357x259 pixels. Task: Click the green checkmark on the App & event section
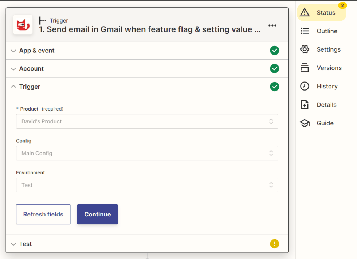tap(275, 51)
